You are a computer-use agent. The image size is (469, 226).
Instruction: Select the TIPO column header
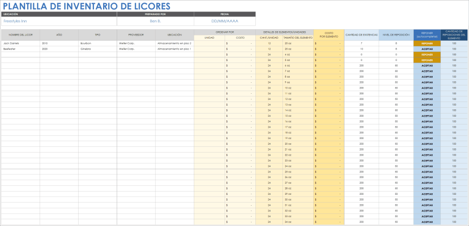tap(97, 35)
